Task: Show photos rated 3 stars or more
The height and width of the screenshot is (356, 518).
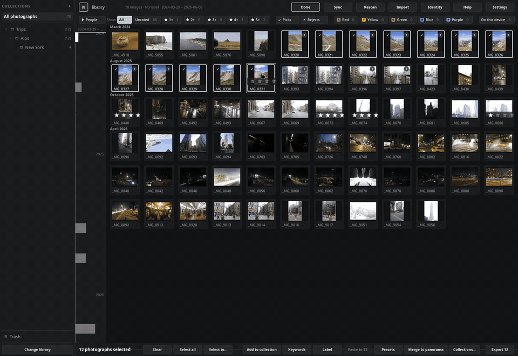Action: point(215,20)
